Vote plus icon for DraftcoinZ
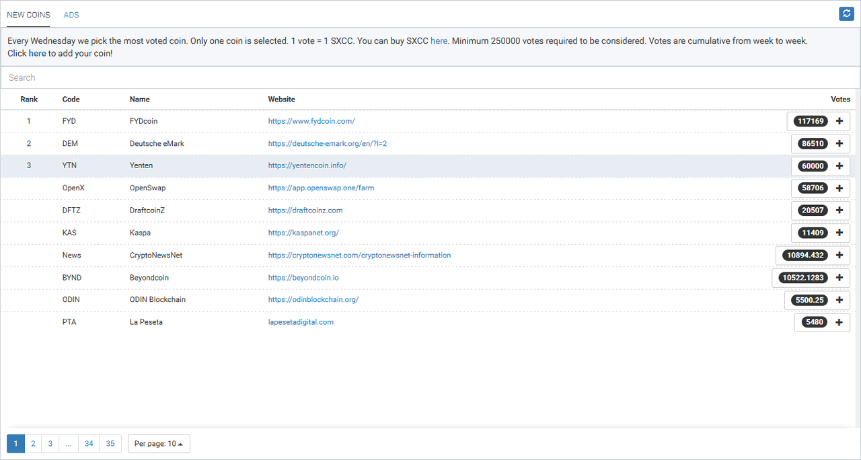861x460 pixels. click(839, 210)
